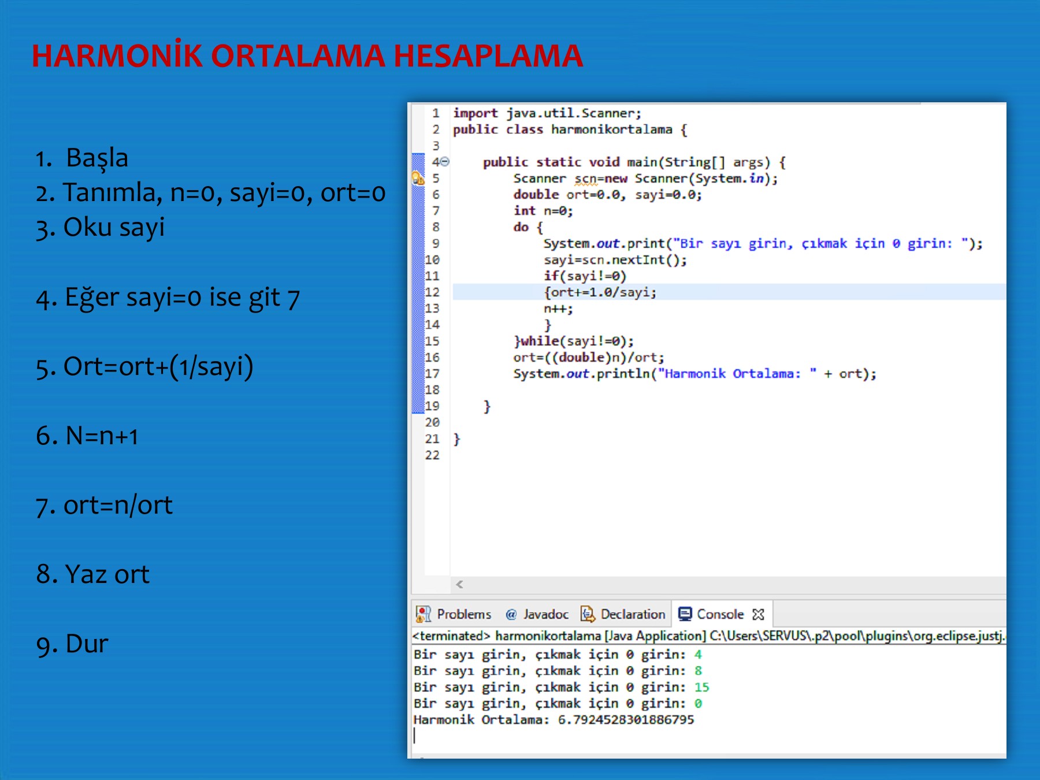Image resolution: width=1040 pixels, height=780 pixels.
Task: Click the editor scroll-left arrow
Action: click(459, 585)
